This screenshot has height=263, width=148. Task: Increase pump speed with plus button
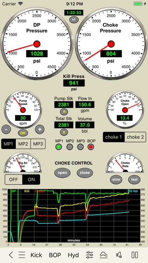point(40,129)
